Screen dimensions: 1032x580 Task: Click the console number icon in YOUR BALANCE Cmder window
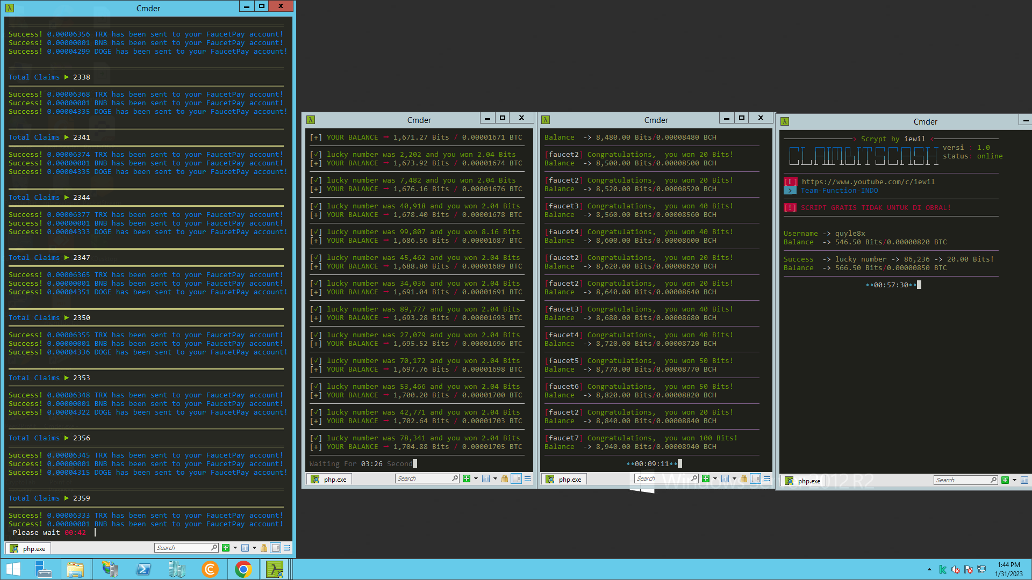coord(486,479)
